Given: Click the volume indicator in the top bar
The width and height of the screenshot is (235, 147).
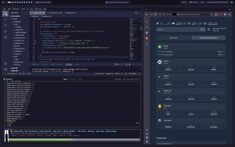Looking at the screenshot, I should point(184,2).
